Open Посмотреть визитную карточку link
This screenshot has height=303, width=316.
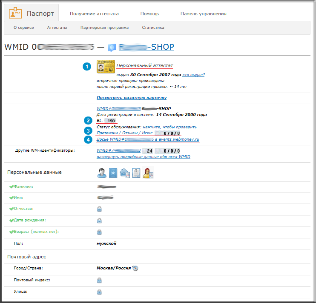132,97
